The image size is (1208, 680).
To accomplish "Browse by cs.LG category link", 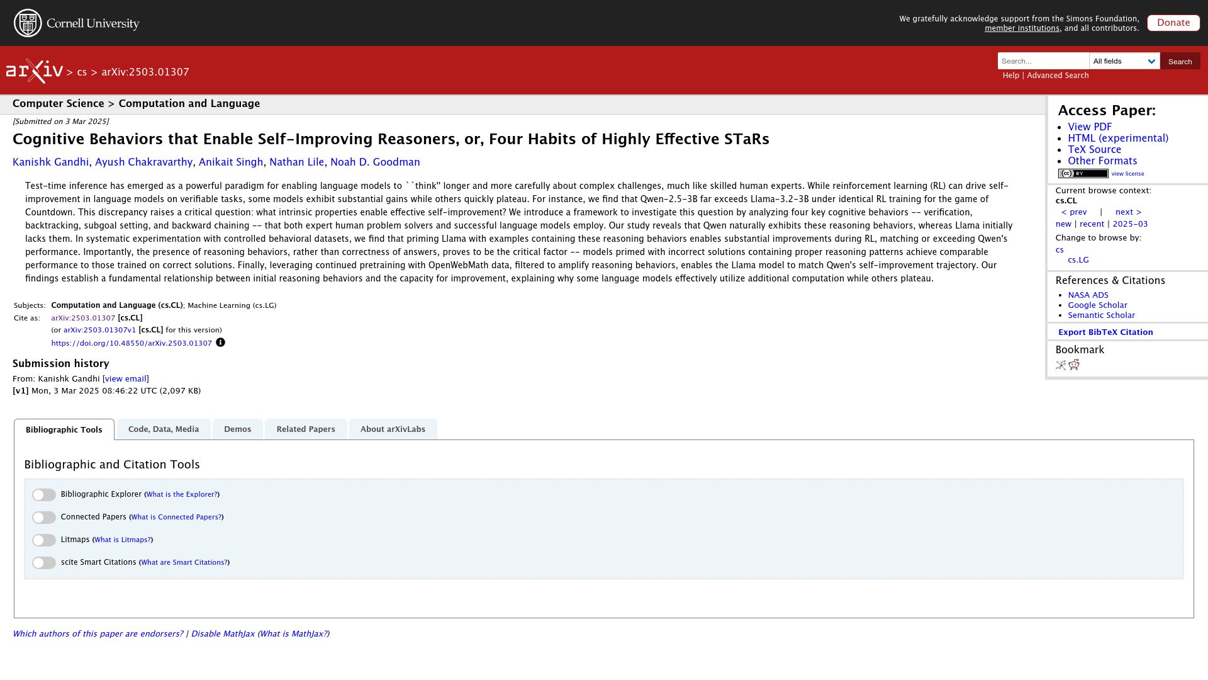I will click(x=1078, y=260).
